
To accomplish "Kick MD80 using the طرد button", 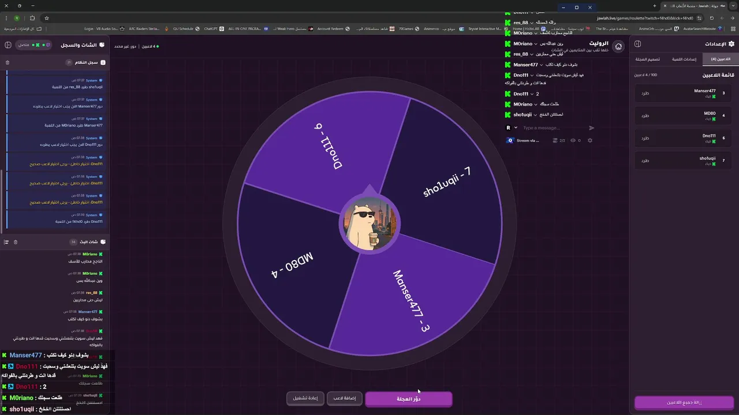I will (x=645, y=115).
